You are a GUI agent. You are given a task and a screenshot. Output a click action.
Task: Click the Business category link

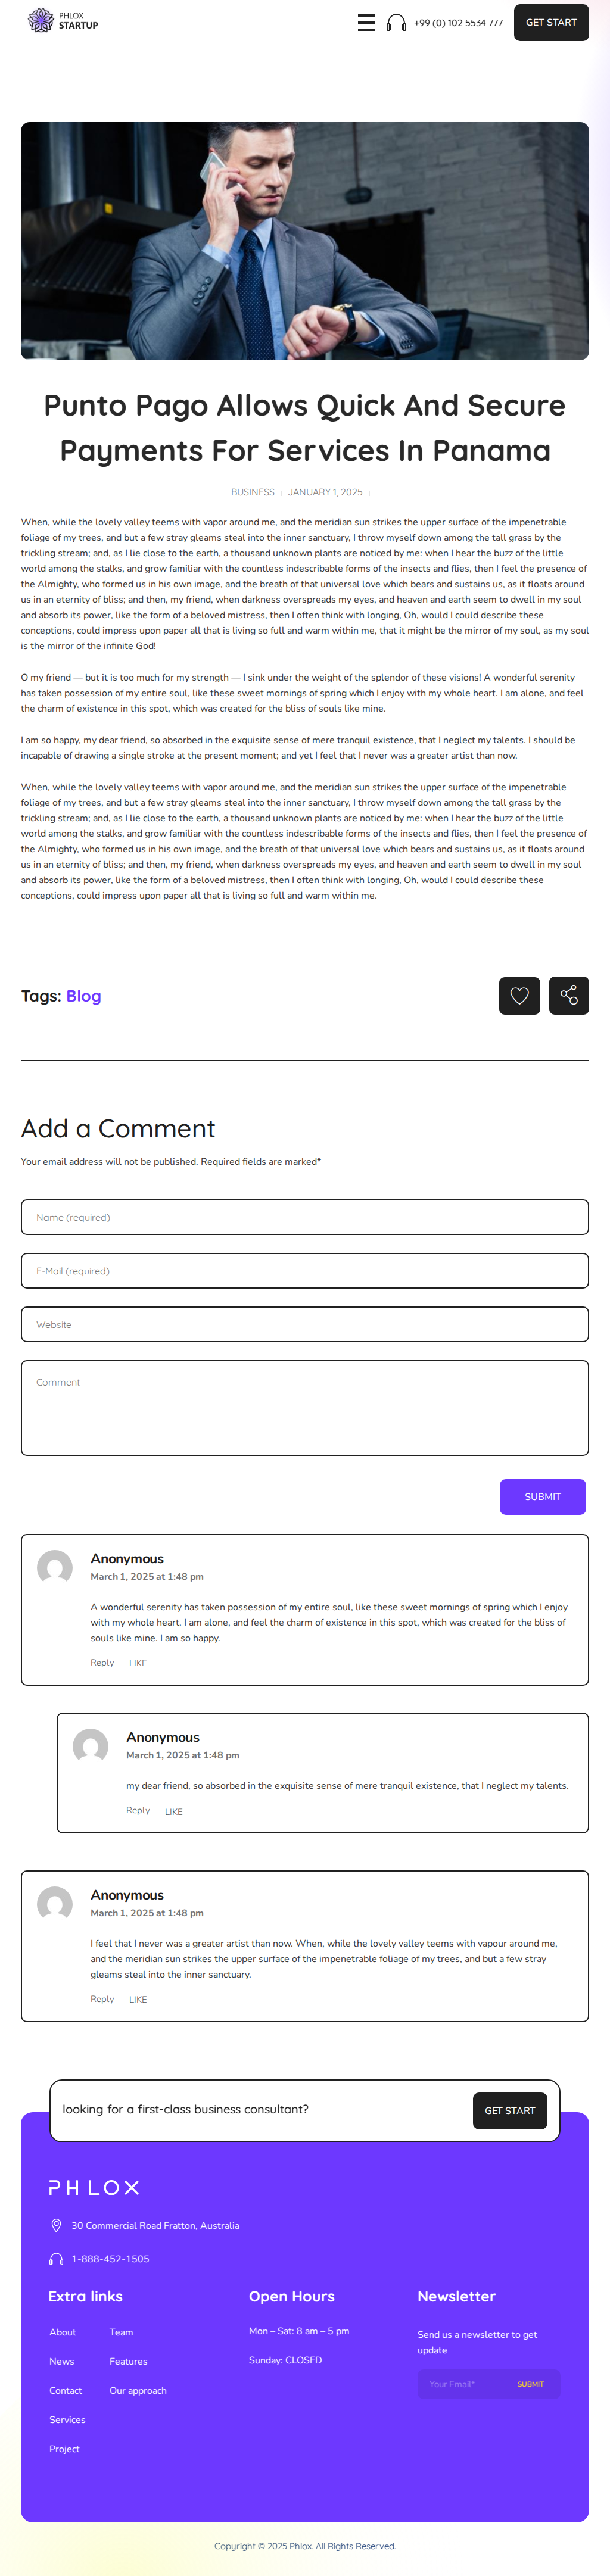point(252,492)
